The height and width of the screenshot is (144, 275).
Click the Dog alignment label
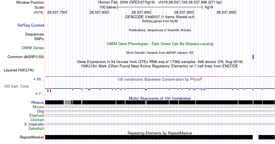coord(41,111)
